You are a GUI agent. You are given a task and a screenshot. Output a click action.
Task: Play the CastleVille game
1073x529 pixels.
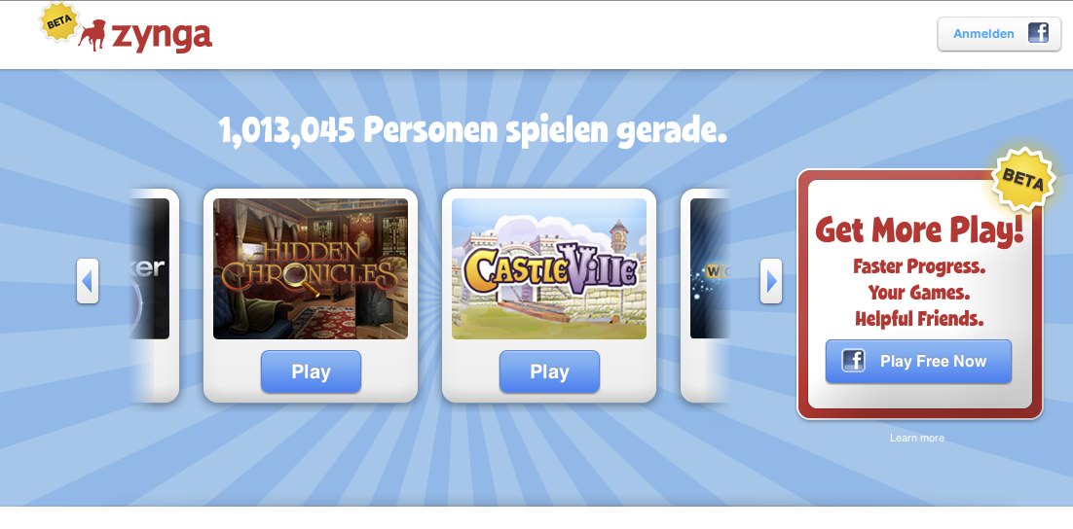pyautogui.click(x=549, y=371)
